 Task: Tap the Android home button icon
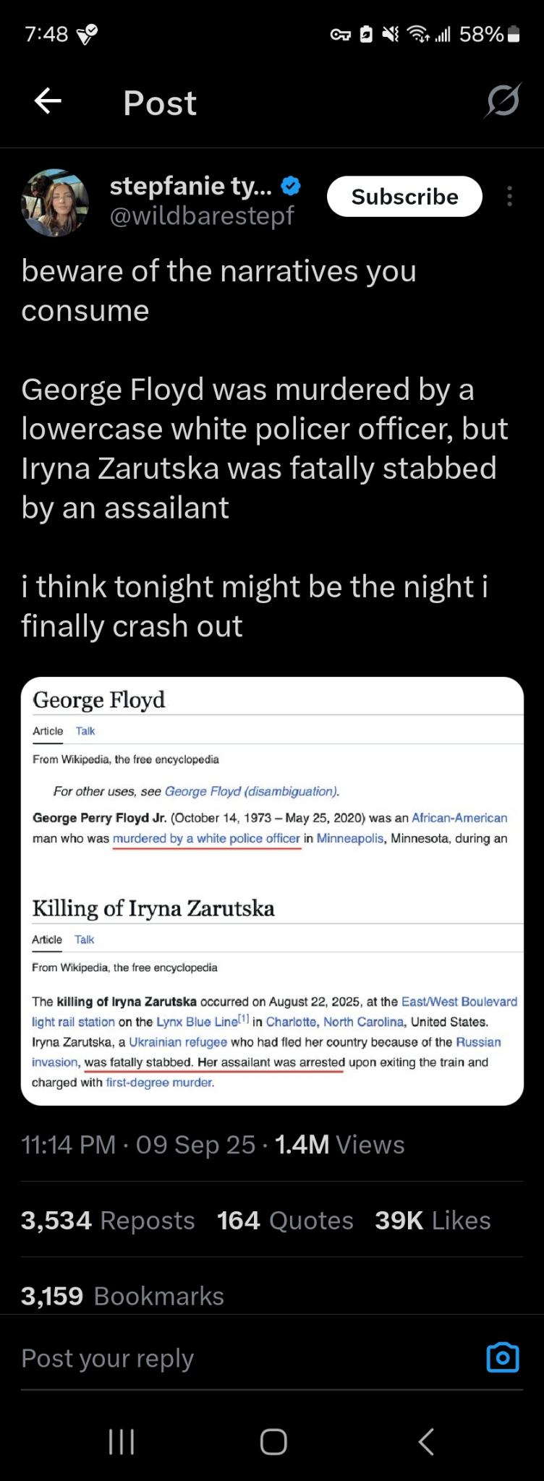(x=273, y=1441)
